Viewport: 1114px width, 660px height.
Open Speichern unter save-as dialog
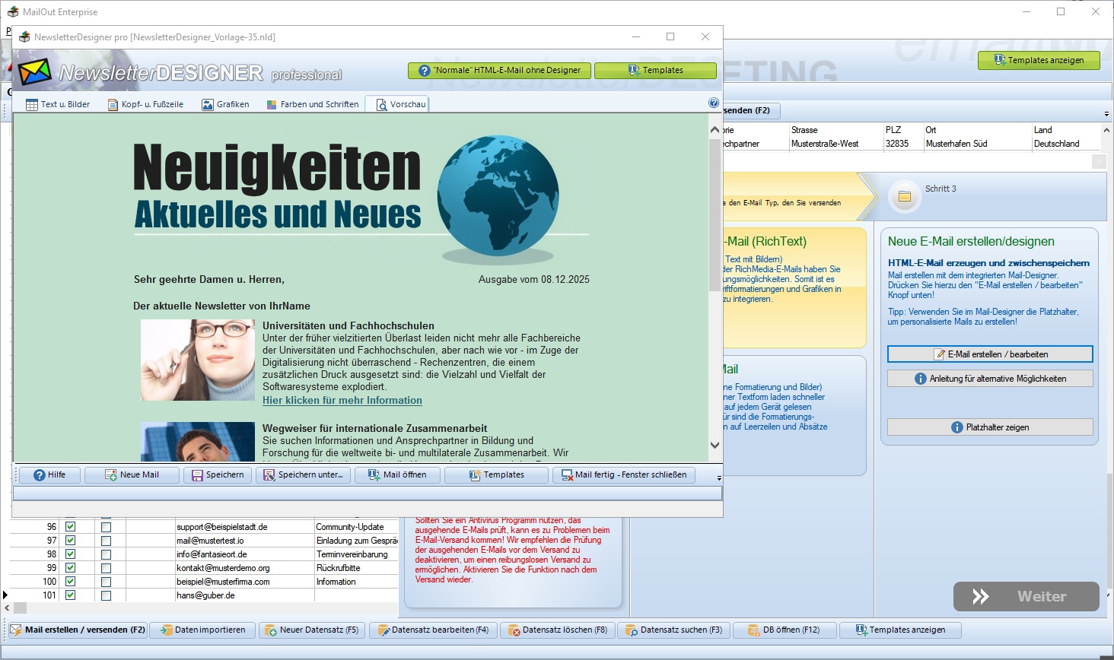click(303, 474)
